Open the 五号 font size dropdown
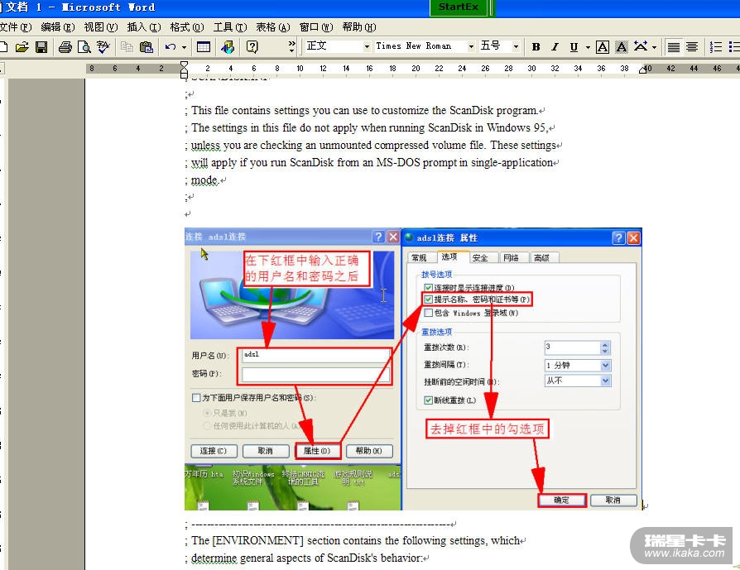This screenshot has width=740, height=570. 516,46
